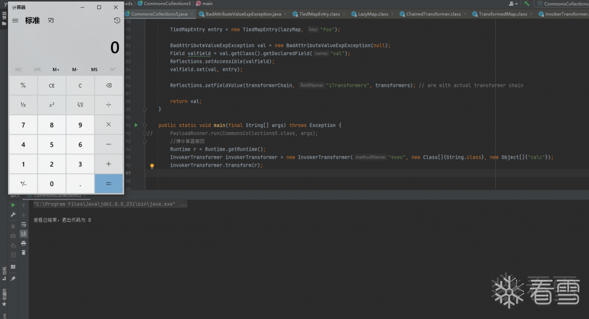Click the minus key in Calculator
The width and height of the screenshot is (589, 319).
coord(109,144)
